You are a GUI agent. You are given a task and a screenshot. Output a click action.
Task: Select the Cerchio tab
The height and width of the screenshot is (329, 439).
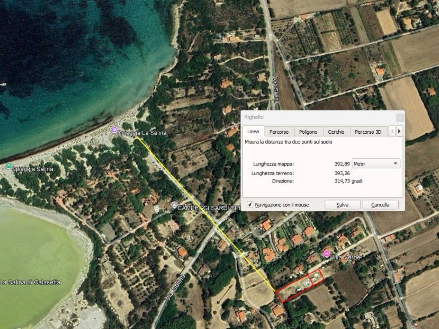pyautogui.click(x=336, y=132)
